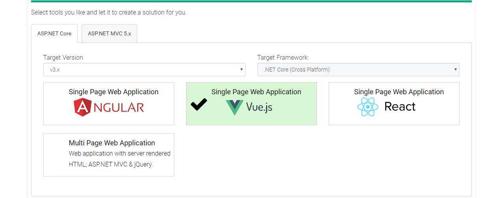This screenshot has width=499, height=198.
Task: Click the React wordmark text
Action: (400, 106)
